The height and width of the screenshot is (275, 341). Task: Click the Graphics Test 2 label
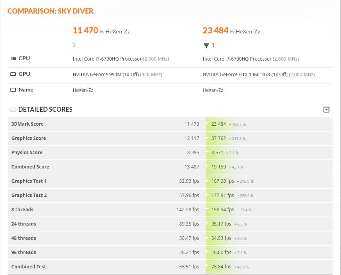coord(29,195)
